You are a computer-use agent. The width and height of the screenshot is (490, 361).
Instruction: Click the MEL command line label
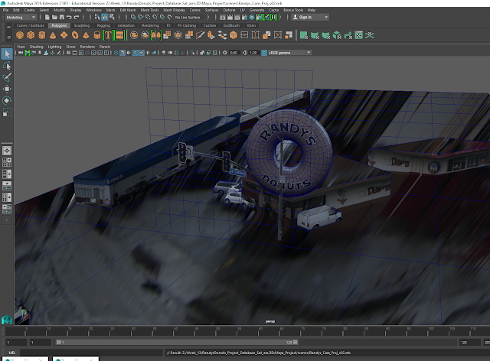(12, 353)
